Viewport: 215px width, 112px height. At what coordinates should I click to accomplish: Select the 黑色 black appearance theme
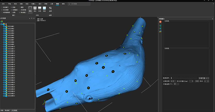pos(30,8)
